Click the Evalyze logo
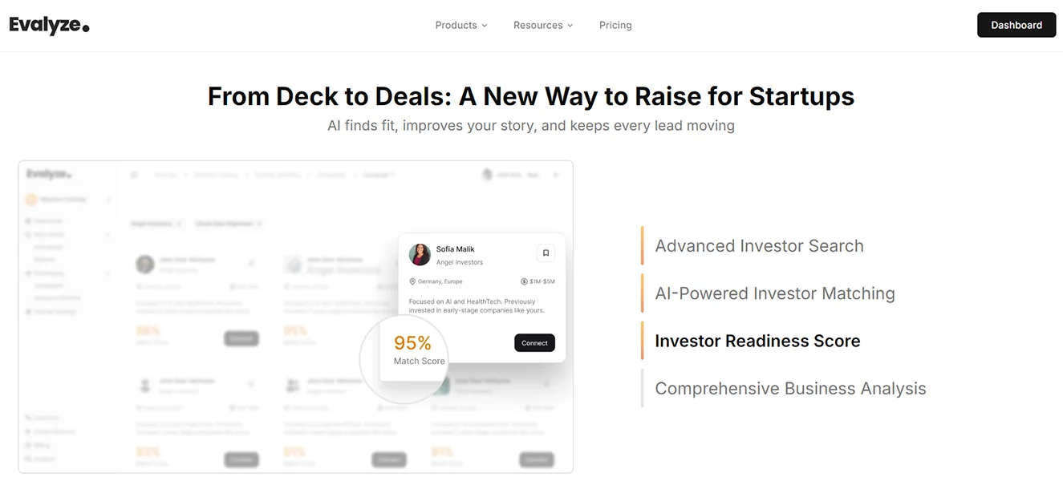This screenshot has width=1063, height=481. [49, 25]
